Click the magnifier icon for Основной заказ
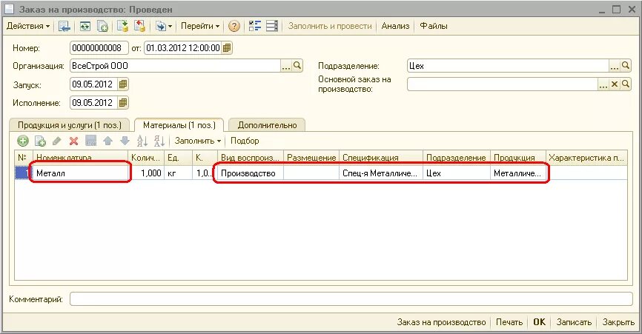The image size is (642, 334). [626, 84]
